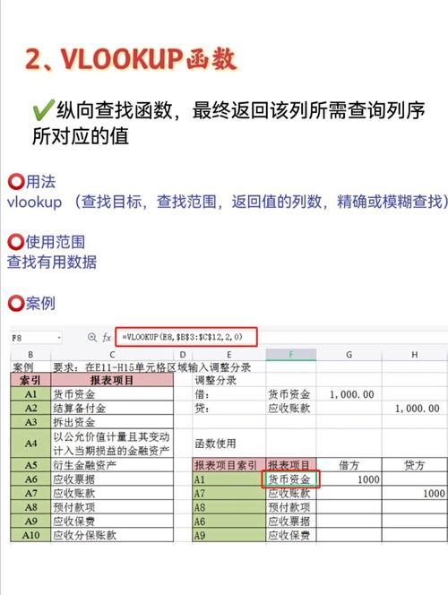Click the 借方 header cell
This screenshot has width=448, height=595.
(349, 465)
